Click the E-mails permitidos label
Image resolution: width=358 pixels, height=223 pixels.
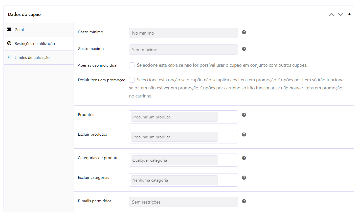click(x=95, y=201)
